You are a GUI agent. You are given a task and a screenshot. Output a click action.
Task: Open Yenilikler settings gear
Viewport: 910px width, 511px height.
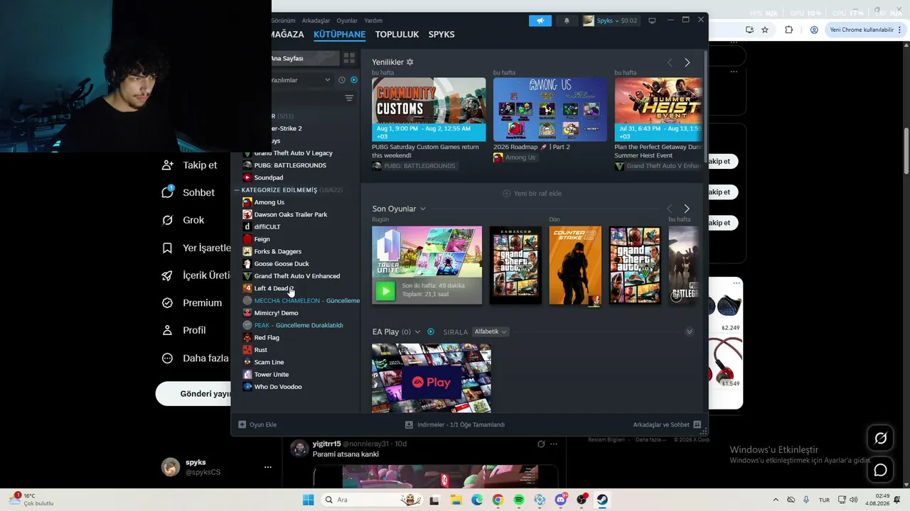click(410, 62)
